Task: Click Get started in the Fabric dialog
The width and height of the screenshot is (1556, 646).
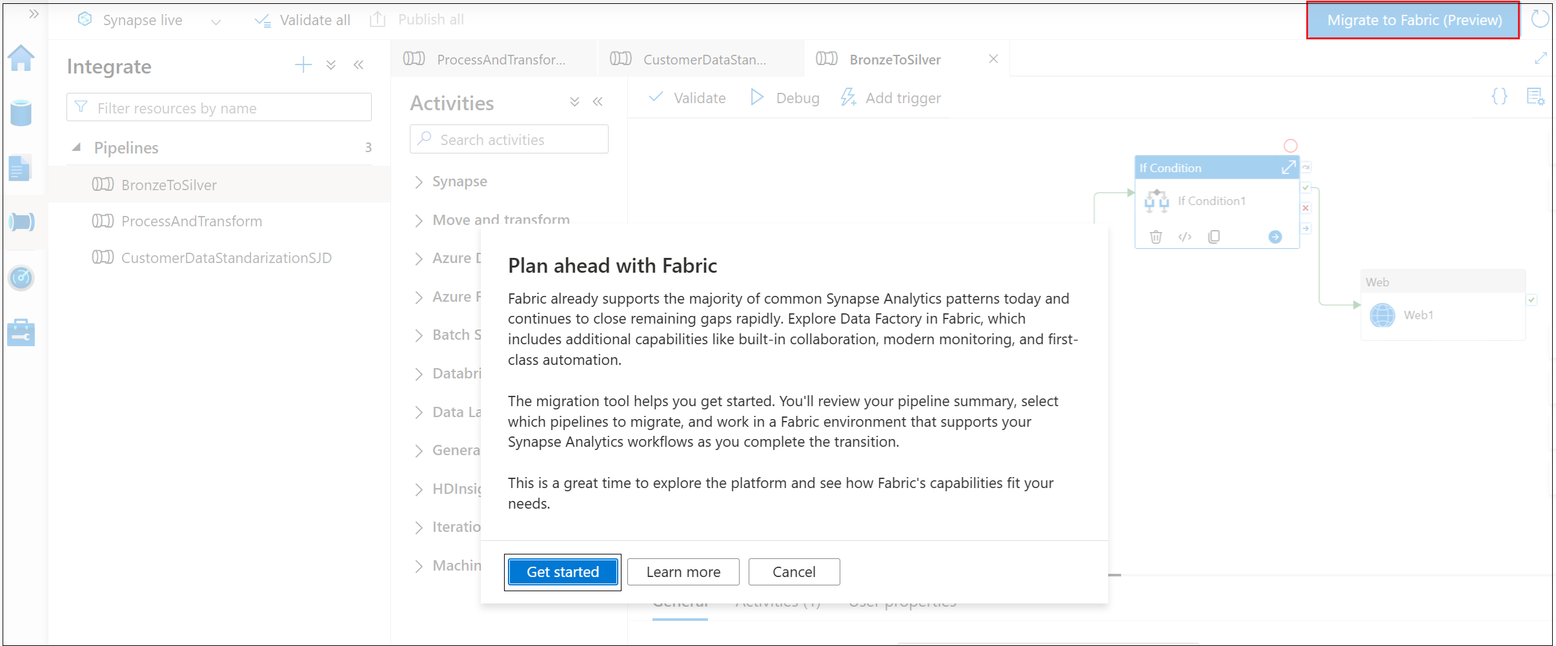Action: (x=563, y=572)
